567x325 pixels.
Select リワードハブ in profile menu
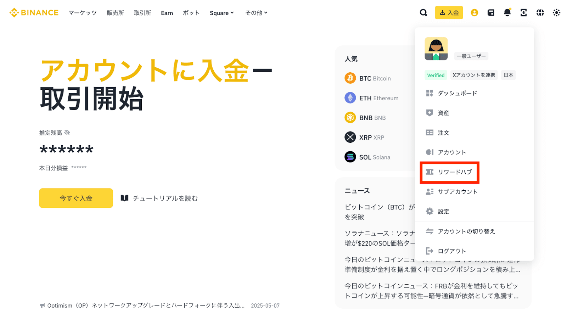click(x=475, y=172)
